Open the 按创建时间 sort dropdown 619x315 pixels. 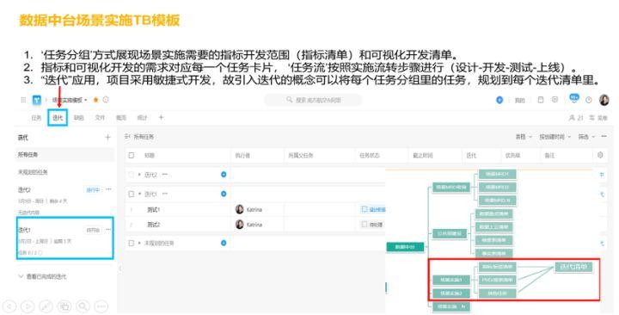click(x=555, y=137)
